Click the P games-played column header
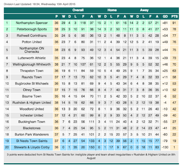The image size is (180, 168). coord(57,16)
